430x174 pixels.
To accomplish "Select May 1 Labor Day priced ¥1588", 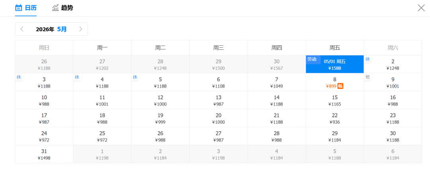I will point(334,65).
